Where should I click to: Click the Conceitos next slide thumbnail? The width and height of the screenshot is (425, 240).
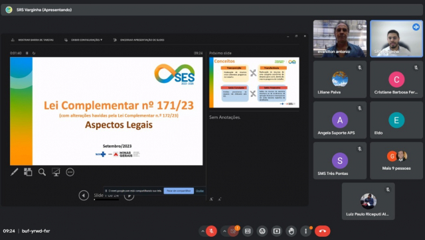tap(254, 82)
